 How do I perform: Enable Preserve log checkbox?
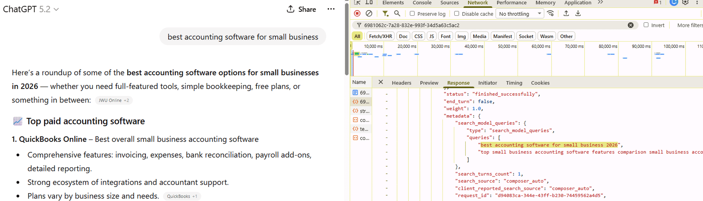(x=412, y=14)
